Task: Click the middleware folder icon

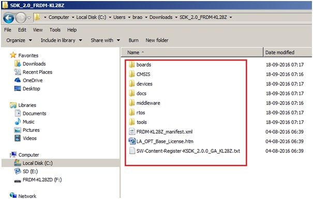Action: click(131, 103)
